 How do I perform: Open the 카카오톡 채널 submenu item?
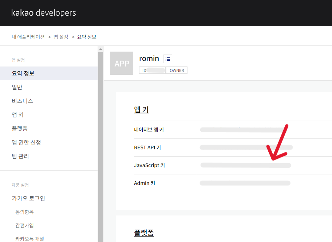tap(29, 239)
